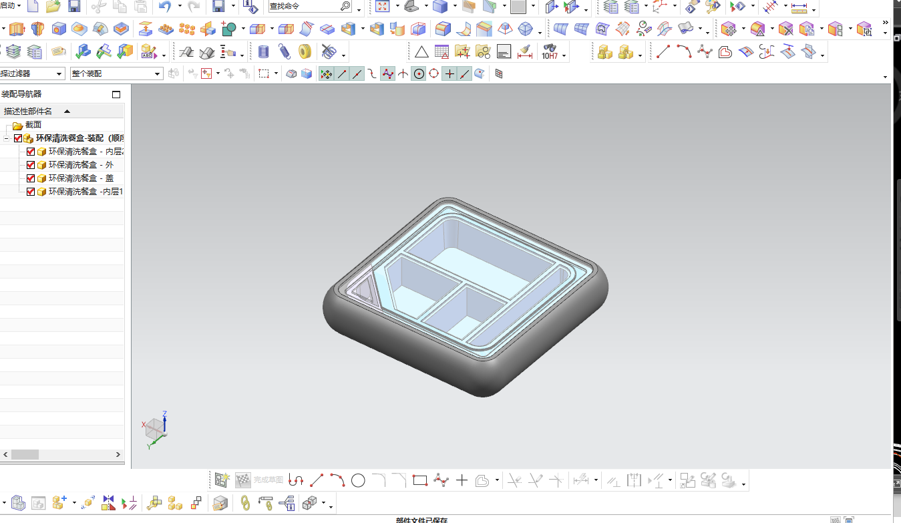901x523 pixels.
Task: Click the chain link icon in assembly toolbar
Action: (x=245, y=502)
